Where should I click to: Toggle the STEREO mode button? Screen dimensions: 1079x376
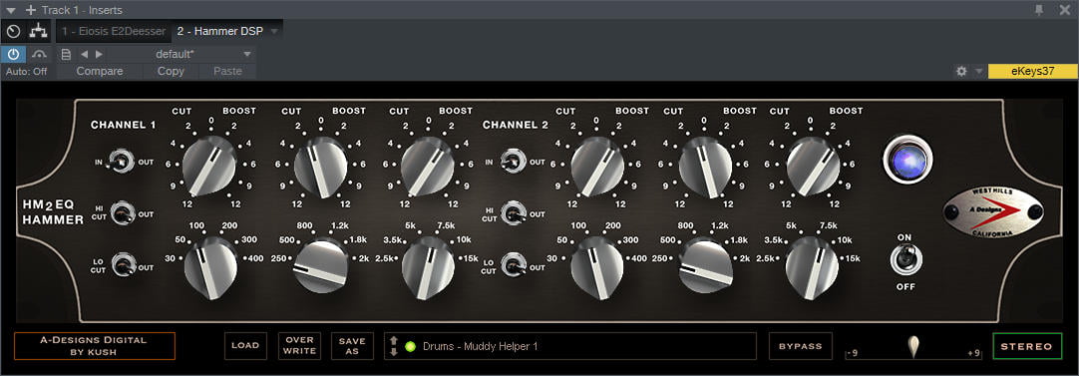tap(1027, 346)
